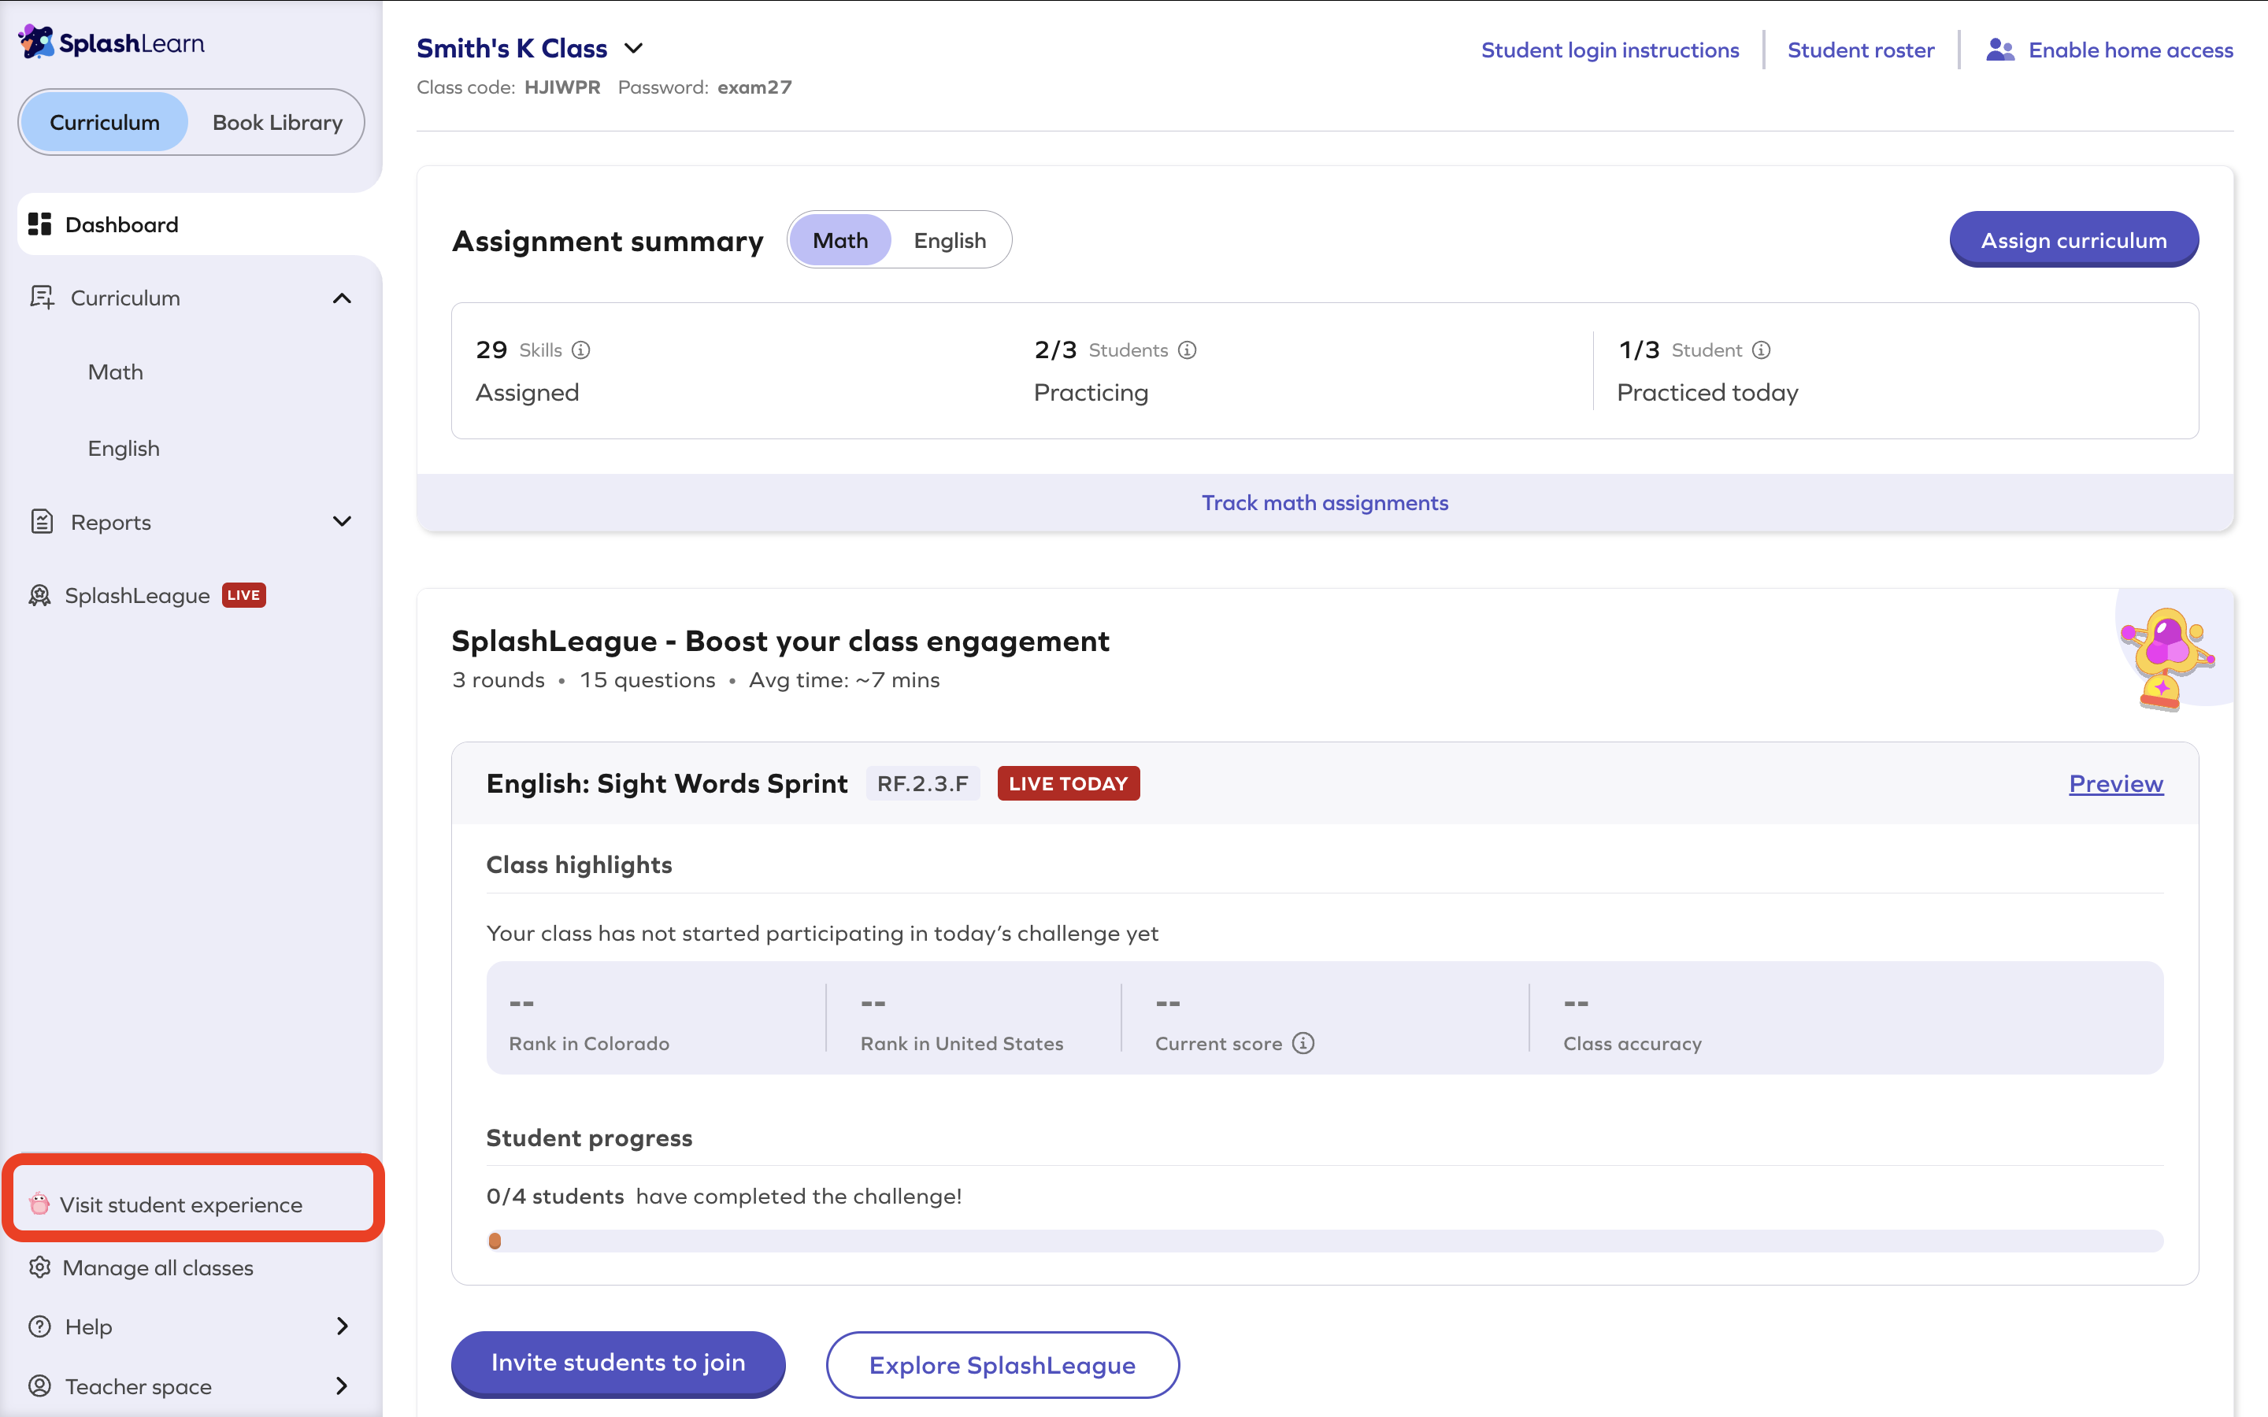Open Math under Curriculum in sidebar
Viewport: 2268px width, 1417px height.
115,372
